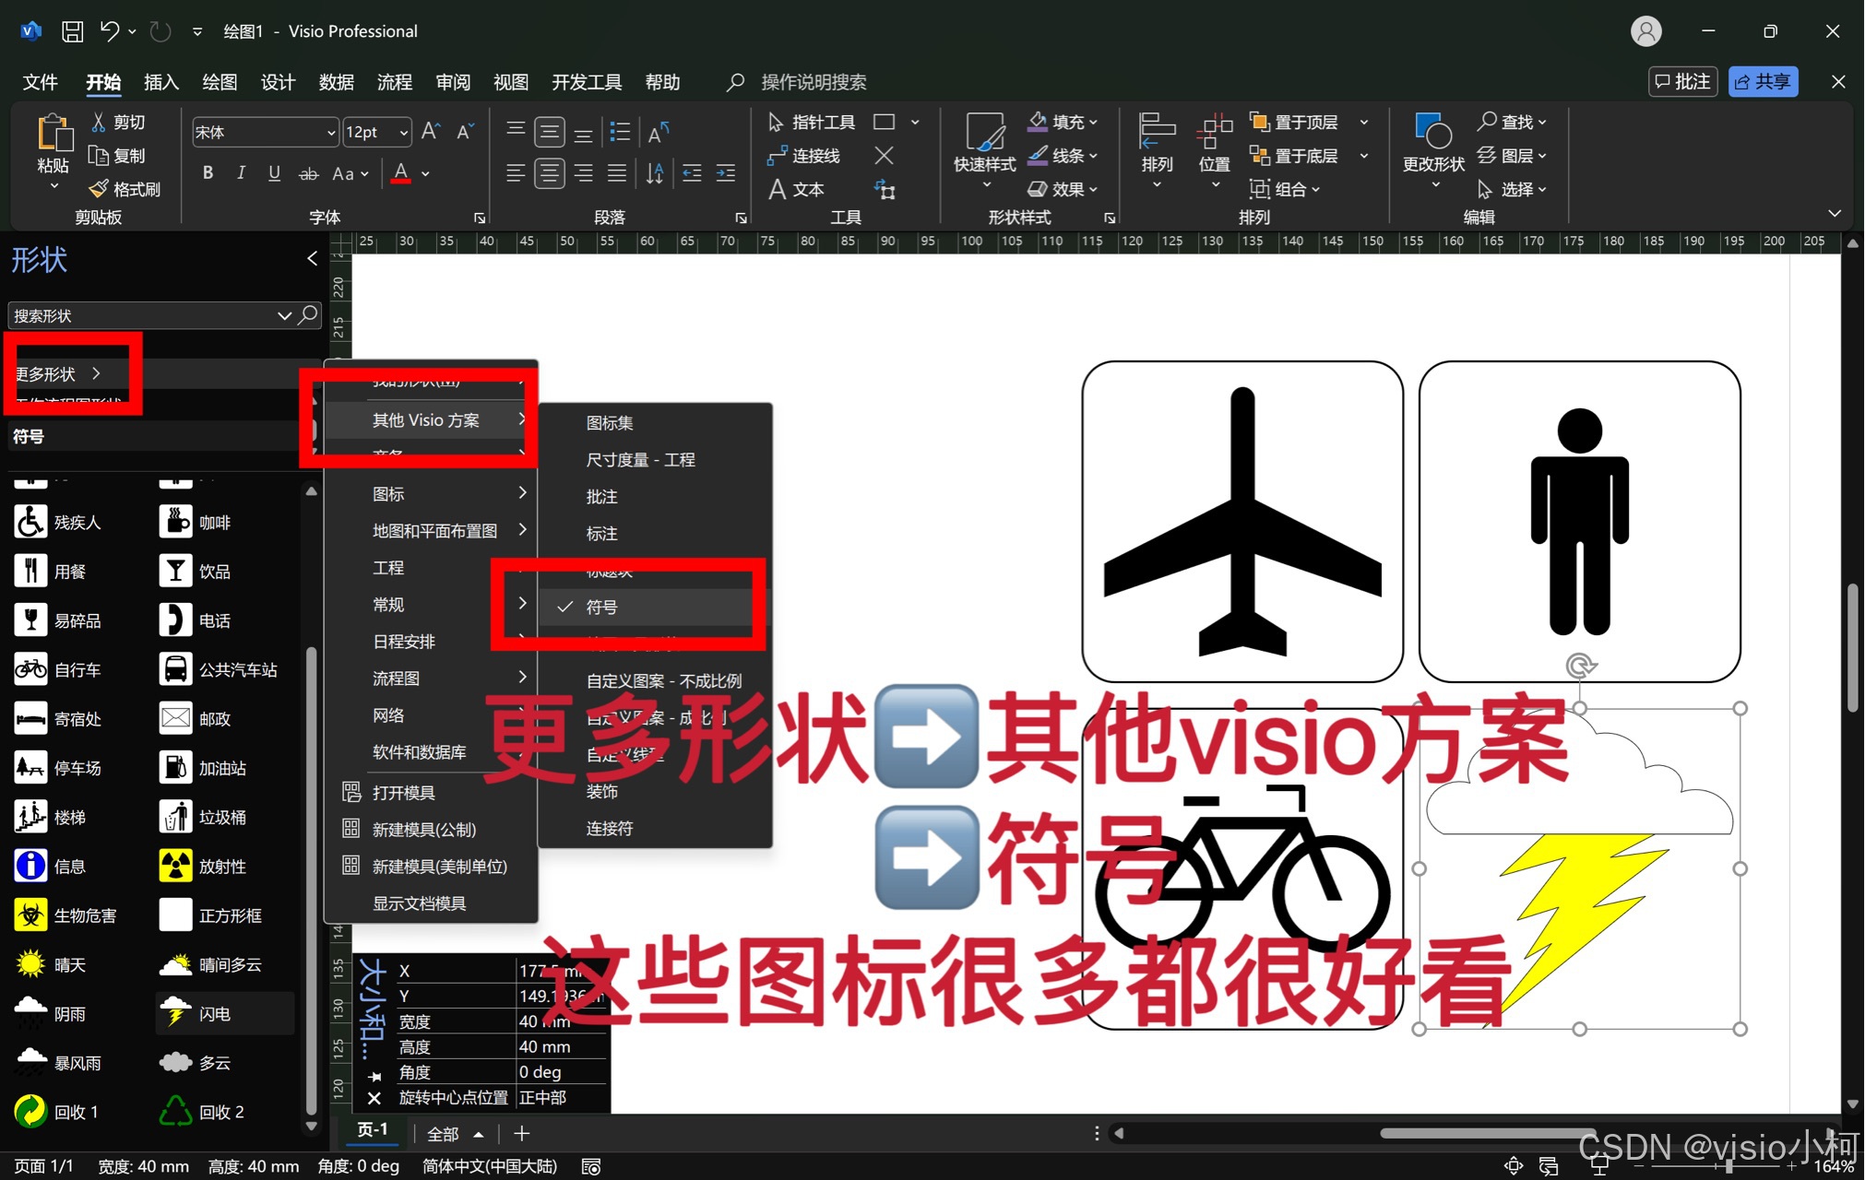
Task: Expand the 更多形状 flyout arrow
Action: 96,373
